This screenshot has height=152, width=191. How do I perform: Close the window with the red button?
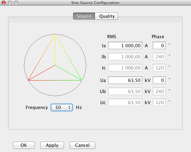(4, 2)
